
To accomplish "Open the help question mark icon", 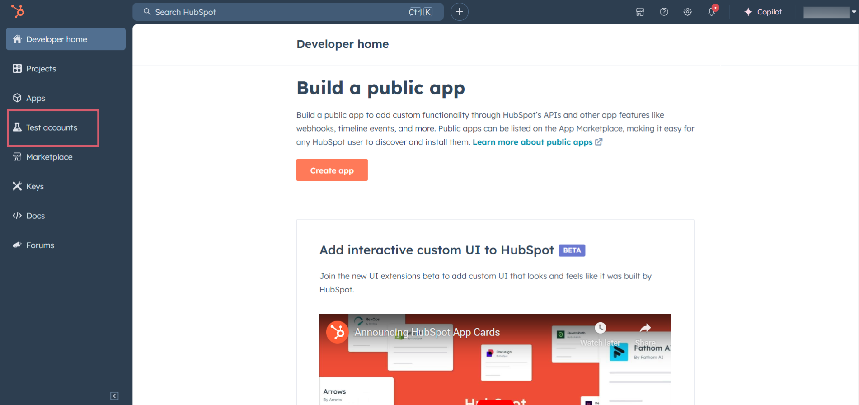I will pyautogui.click(x=664, y=12).
